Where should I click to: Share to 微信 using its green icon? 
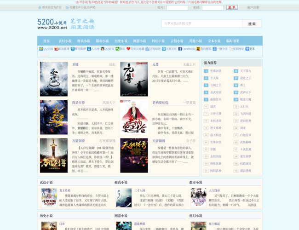click(x=117, y=49)
